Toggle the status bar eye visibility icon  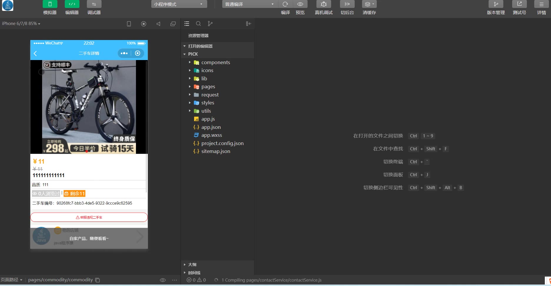[163, 280]
